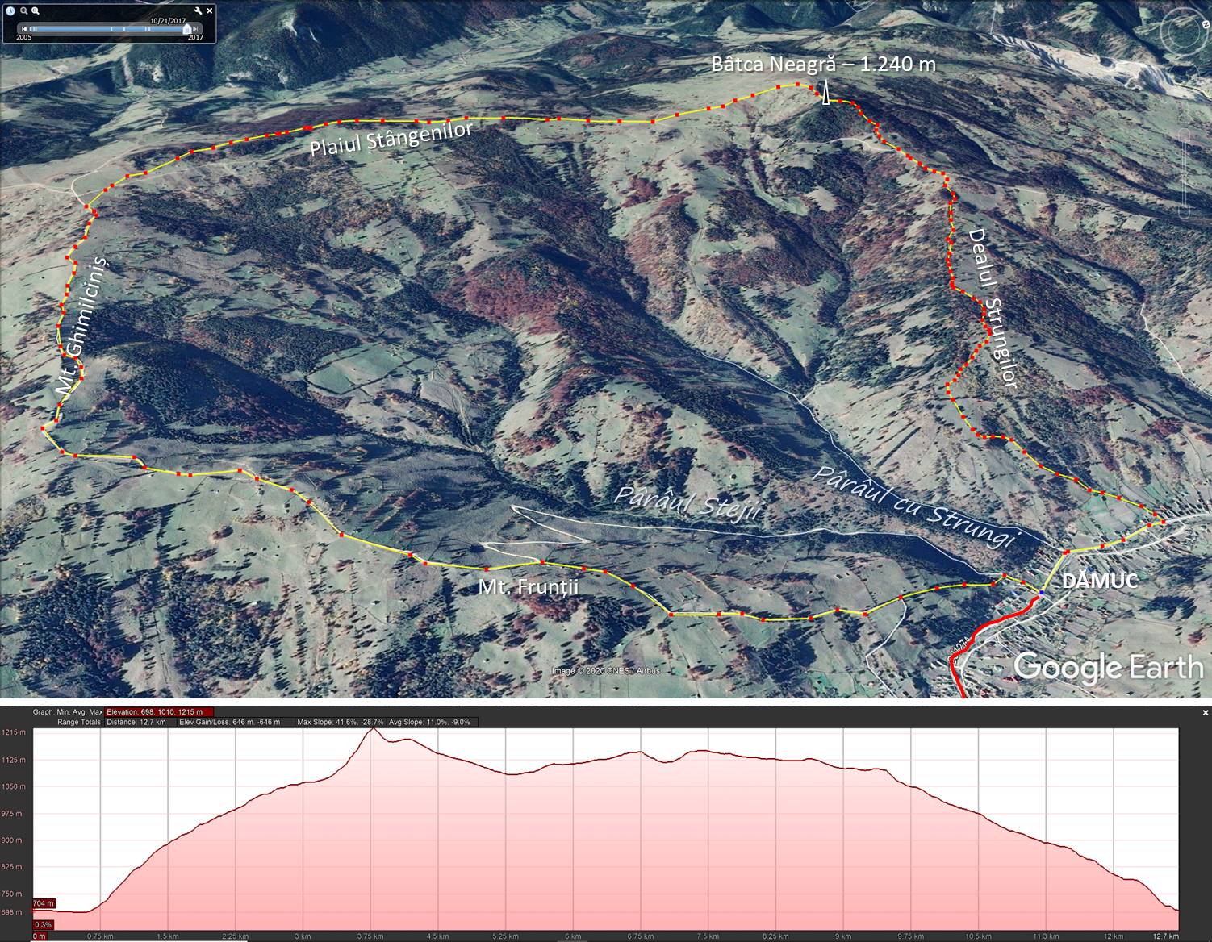Toggle the Avg Slope stat box

[433, 722]
